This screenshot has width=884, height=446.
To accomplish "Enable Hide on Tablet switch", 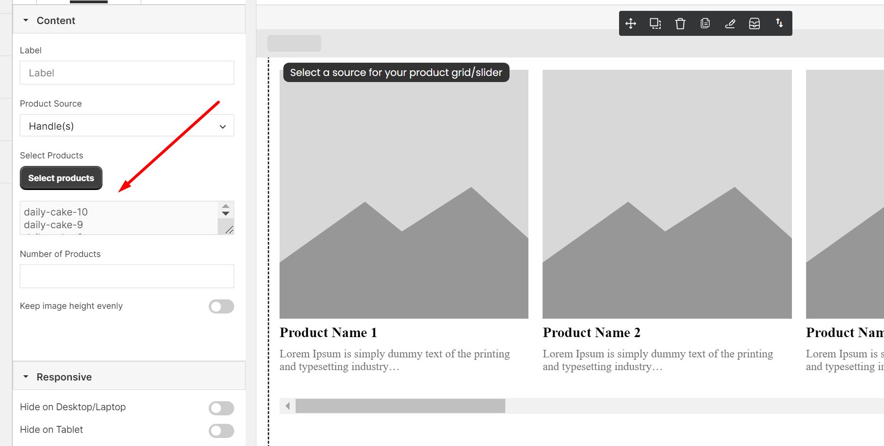I will tap(221, 431).
